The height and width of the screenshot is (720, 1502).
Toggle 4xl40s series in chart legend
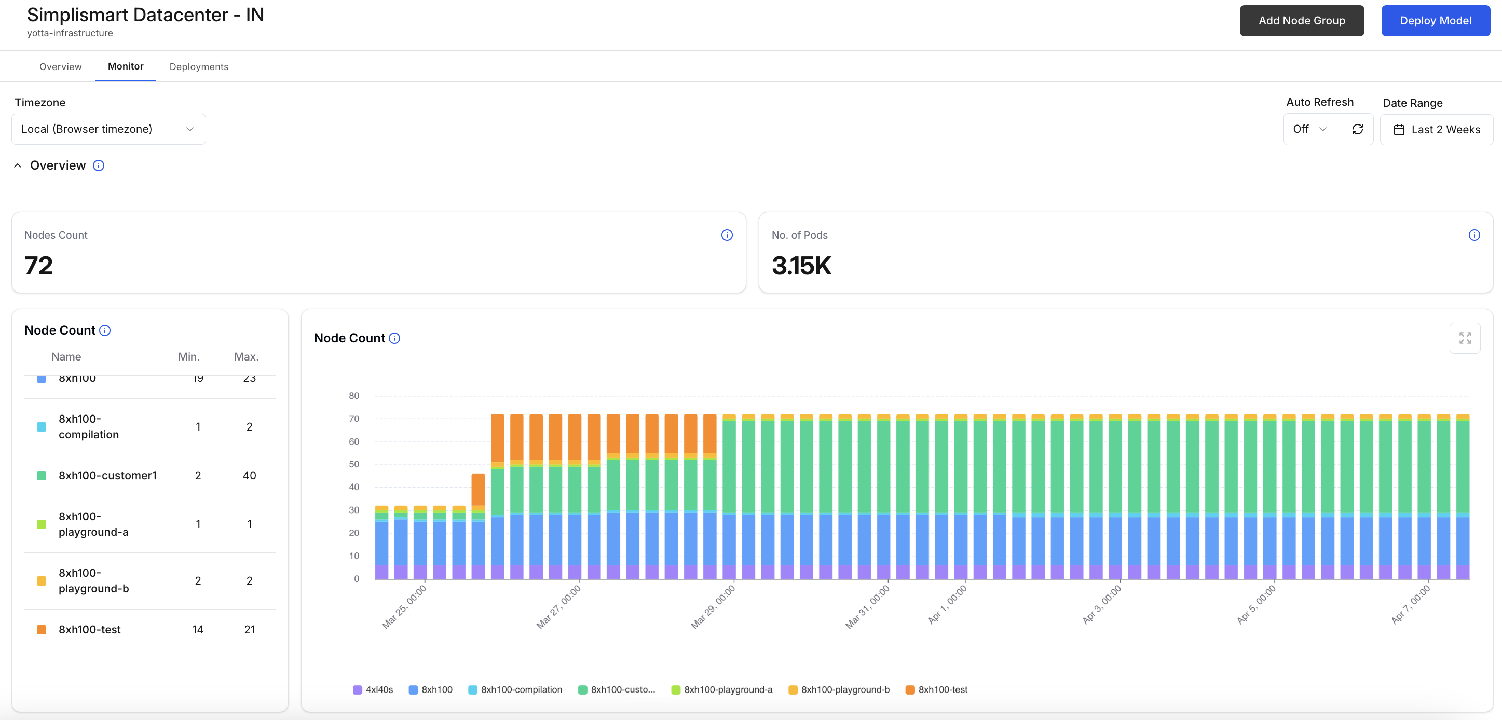point(373,690)
